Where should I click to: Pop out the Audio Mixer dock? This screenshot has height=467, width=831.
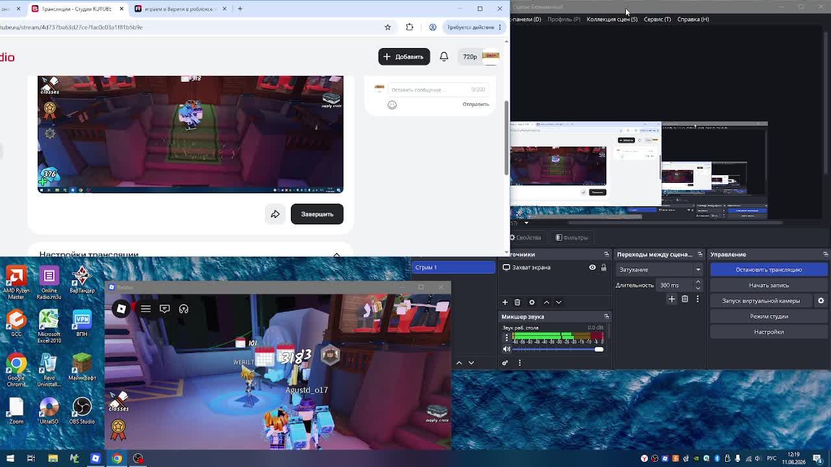[x=606, y=317]
